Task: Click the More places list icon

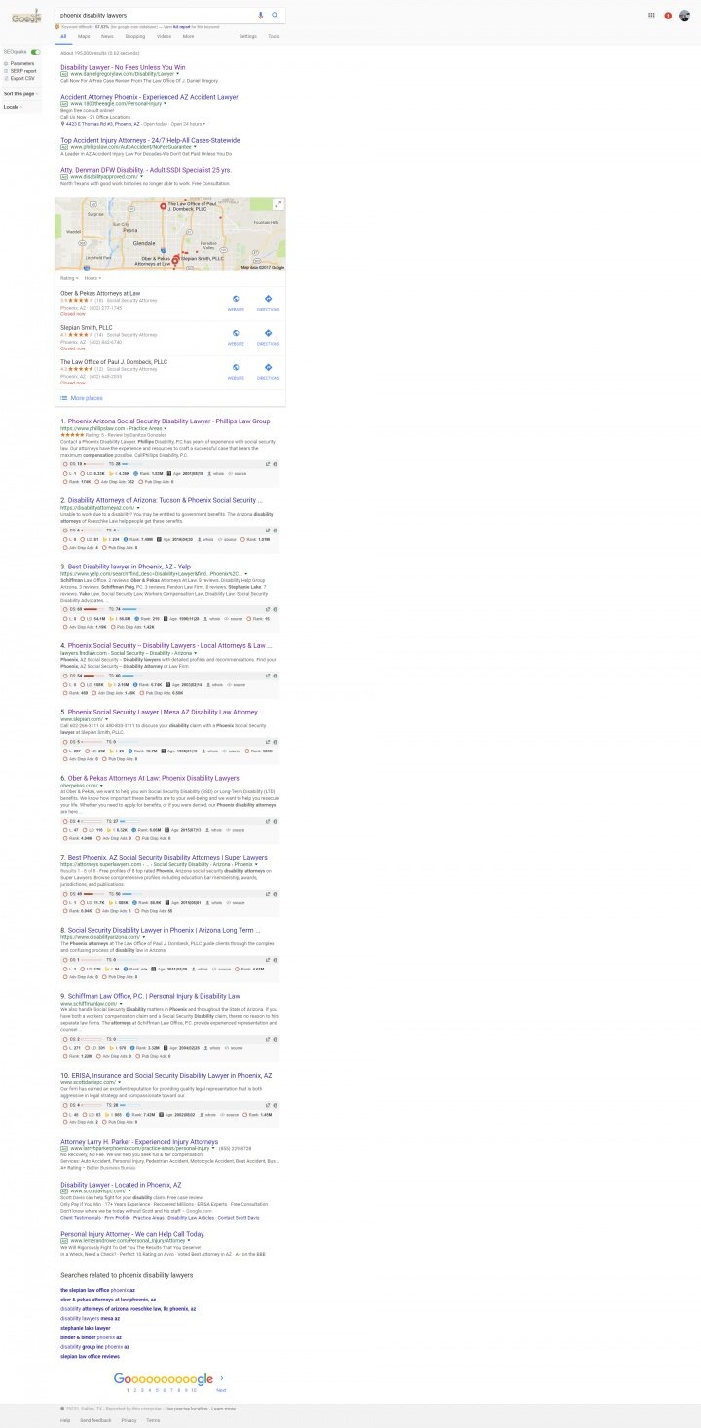Action: pos(64,398)
